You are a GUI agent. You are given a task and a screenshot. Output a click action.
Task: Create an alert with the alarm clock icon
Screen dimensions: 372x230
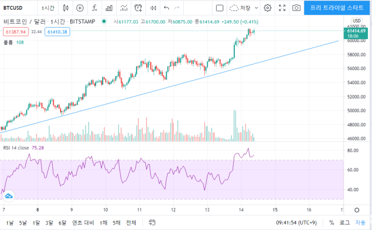coord(138,8)
